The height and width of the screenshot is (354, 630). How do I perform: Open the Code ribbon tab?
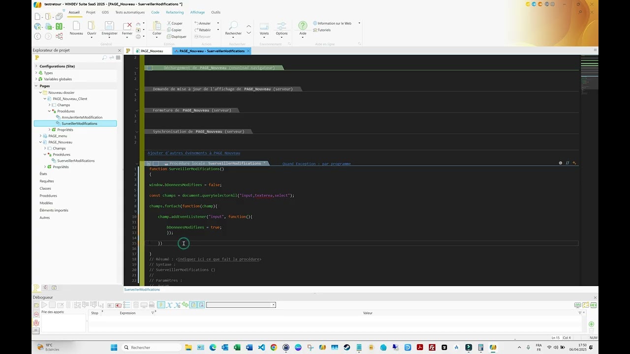(155, 12)
